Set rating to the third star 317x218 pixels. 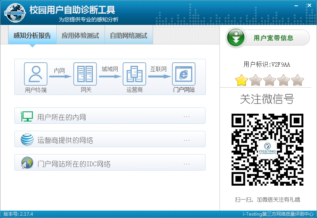[x=270, y=80]
